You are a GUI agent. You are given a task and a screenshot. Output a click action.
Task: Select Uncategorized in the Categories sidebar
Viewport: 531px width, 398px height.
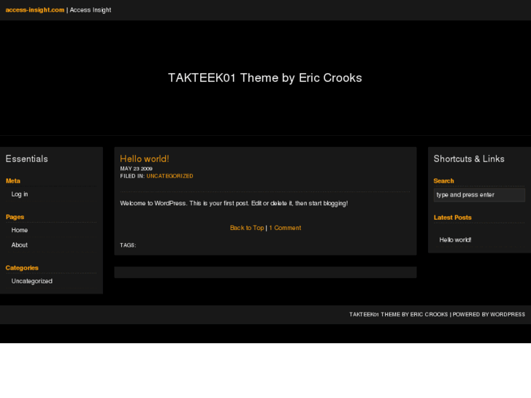[x=31, y=281]
